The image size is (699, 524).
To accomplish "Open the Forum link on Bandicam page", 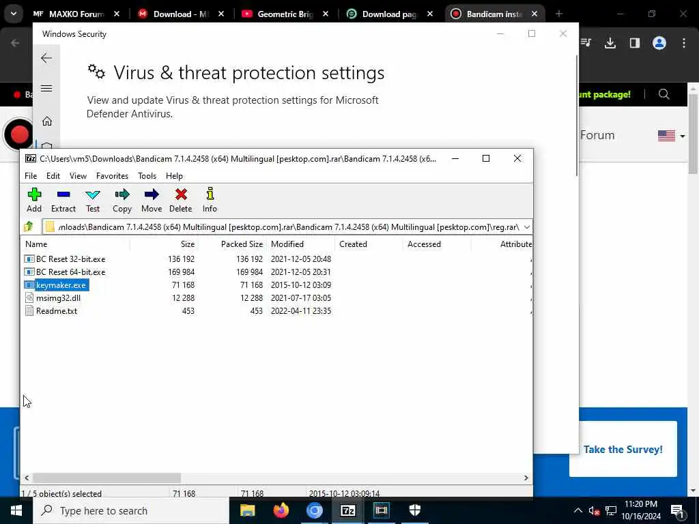I will (597, 135).
